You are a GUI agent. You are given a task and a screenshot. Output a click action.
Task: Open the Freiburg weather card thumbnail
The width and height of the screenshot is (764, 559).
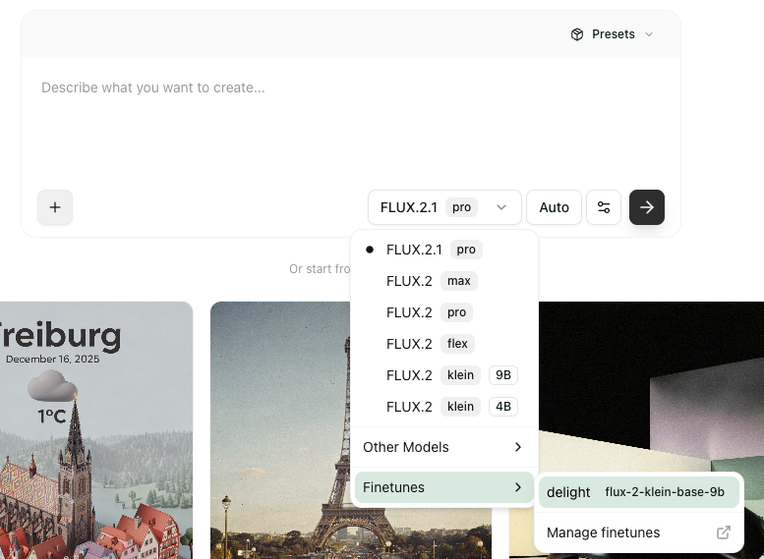click(x=96, y=430)
